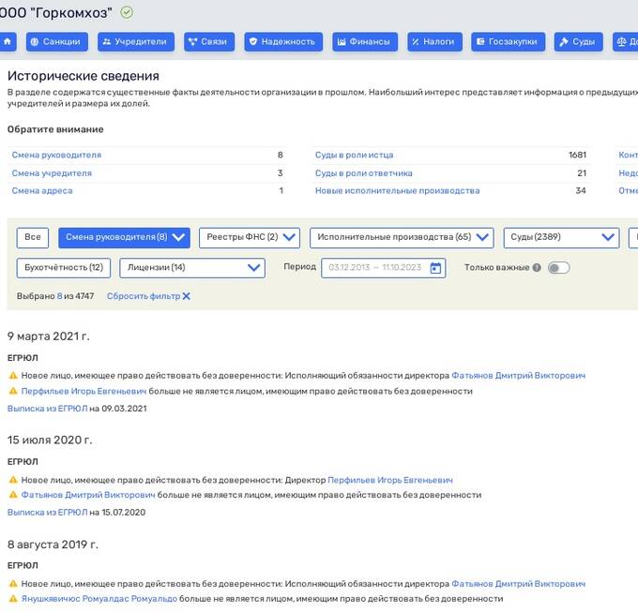Click the 9 марта 2021 г. date heading
This screenshot has height=612, width=638.
49,336
